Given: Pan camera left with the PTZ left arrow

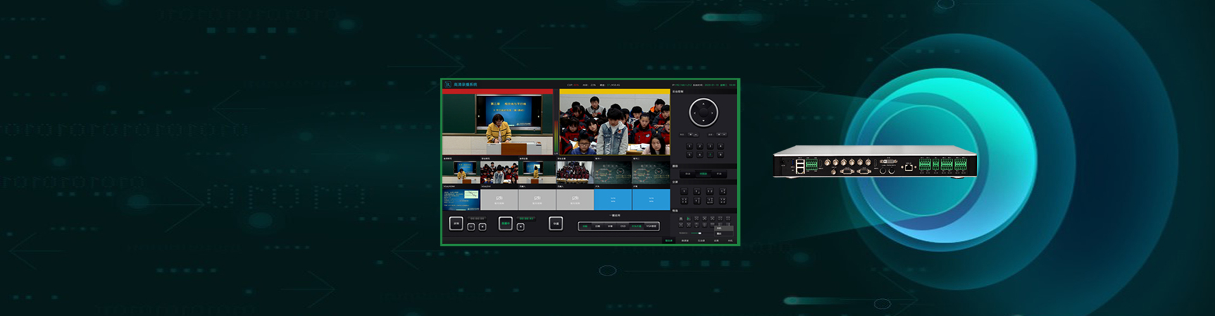Looking at the screenshot, I should coord(694,112).
